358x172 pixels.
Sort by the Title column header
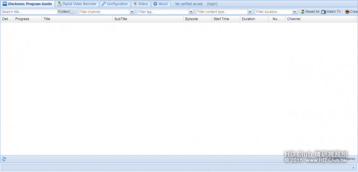(77, 19)
